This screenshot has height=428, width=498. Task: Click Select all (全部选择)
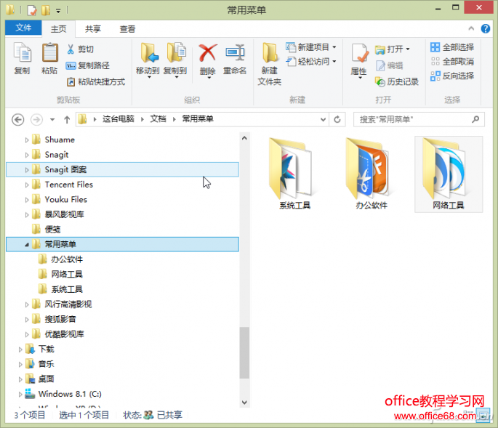(452, 47)
